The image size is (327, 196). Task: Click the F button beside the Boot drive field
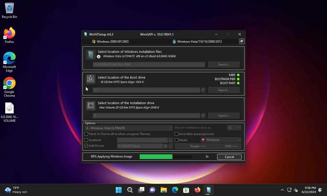click(x=203, y=90)
